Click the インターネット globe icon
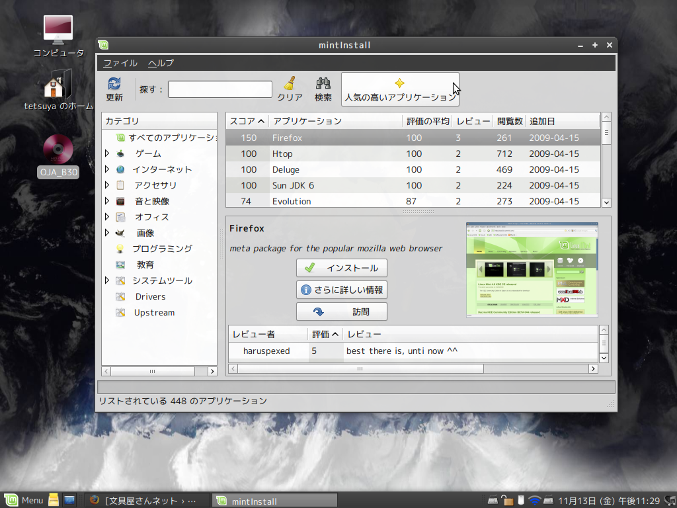 click(120, 169)
